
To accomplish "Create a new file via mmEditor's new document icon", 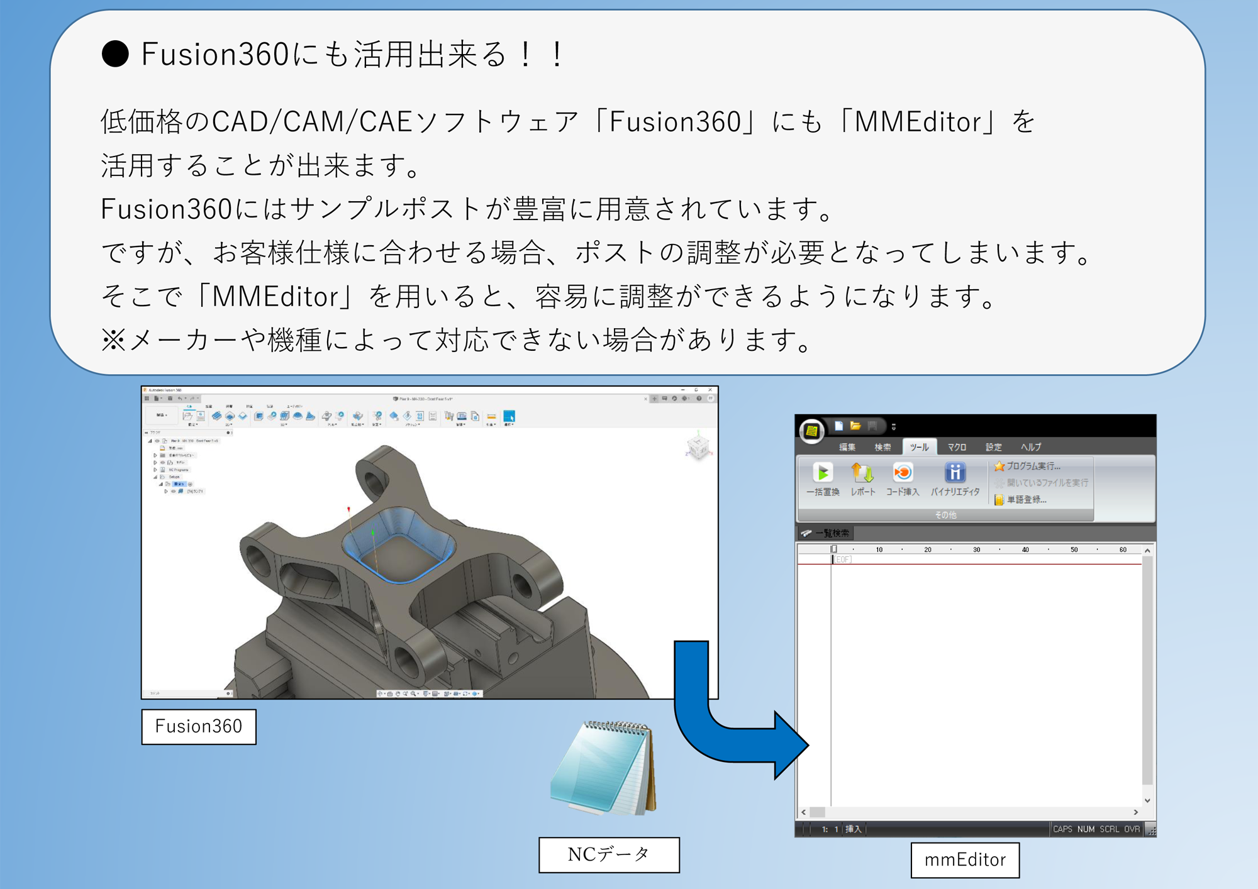I will coord(838,427).
